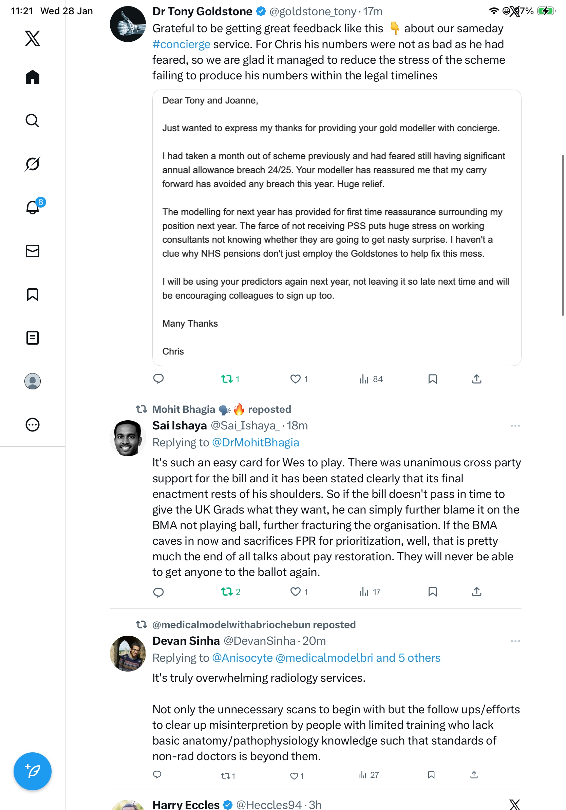This screenshot has width=566, height=810.
Task: Open the Search magnifier in sidebar
Action: point(33,121)
